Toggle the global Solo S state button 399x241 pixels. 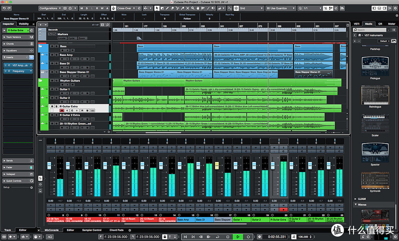coord(87,8)
